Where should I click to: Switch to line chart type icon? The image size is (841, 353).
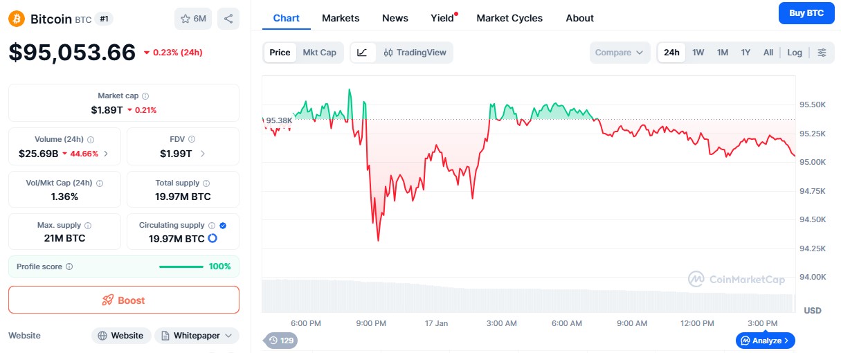(x=363, y=53)
